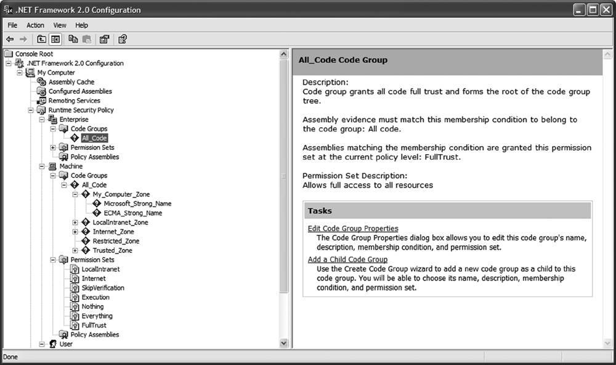Click the Help toolbar icon
Screen dimensions: 616x365
point(123,39)
